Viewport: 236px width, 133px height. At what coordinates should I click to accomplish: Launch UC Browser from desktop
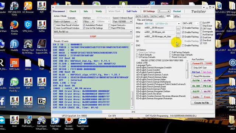(28, 7)
